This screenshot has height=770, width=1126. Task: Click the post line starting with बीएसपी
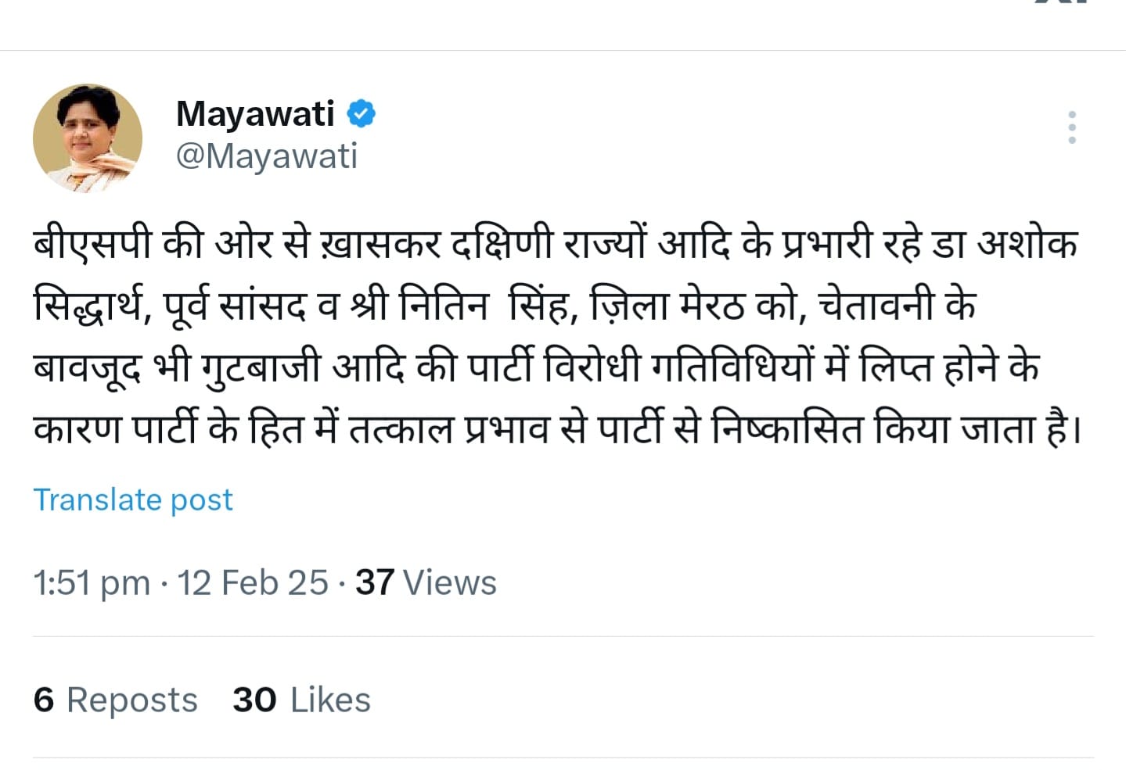pyautogui.click(x=556, y=244)
